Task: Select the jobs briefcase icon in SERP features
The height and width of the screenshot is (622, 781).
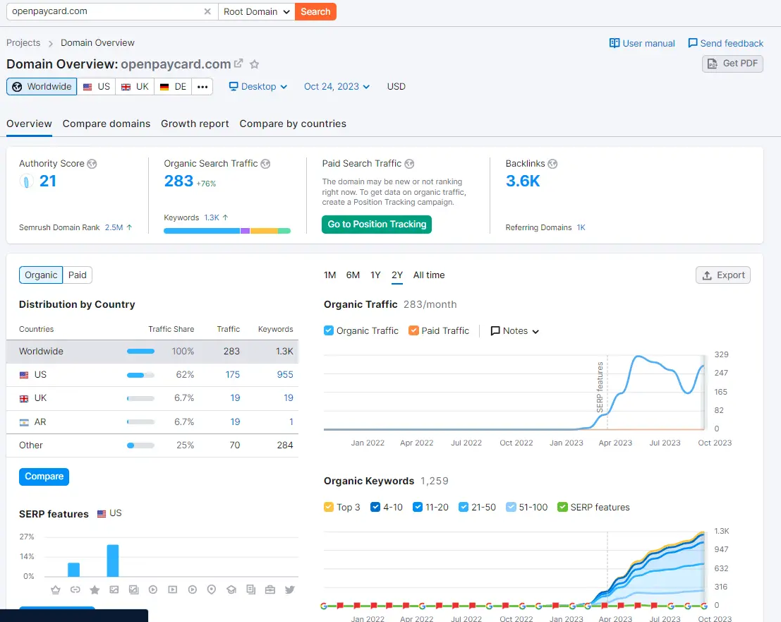Action: click(x=270, y=590)
